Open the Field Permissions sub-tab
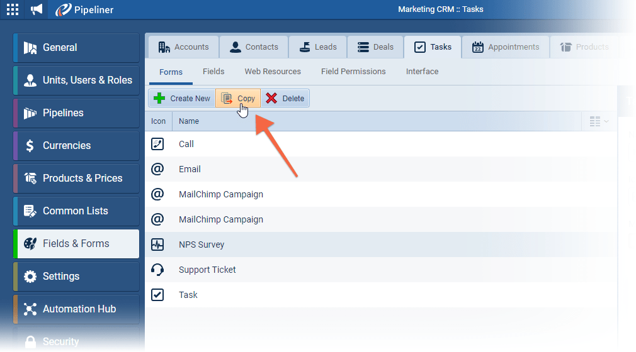The width and height of the screenshot is (636, 352). pyautogui.click(x=353, y=72)
